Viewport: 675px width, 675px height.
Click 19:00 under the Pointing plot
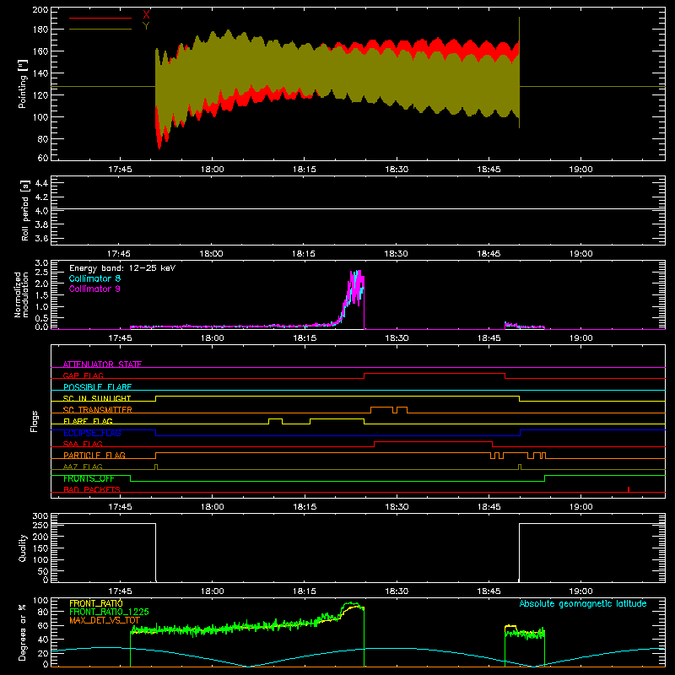(580, 170)
